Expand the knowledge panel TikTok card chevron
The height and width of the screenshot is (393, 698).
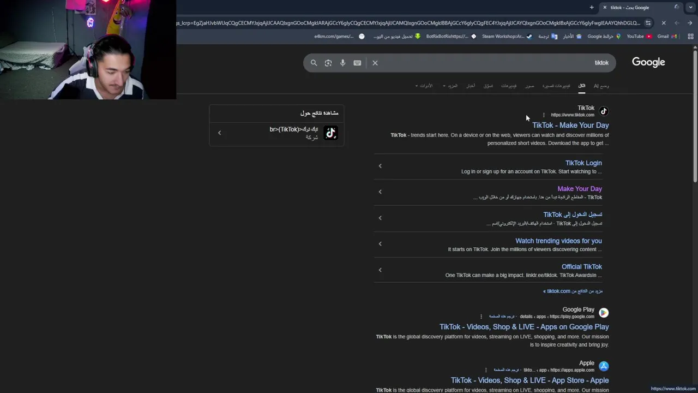point(219,133)
